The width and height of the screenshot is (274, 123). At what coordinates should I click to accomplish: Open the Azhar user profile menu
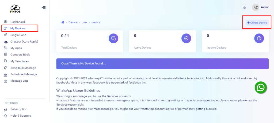click(265, 7)
